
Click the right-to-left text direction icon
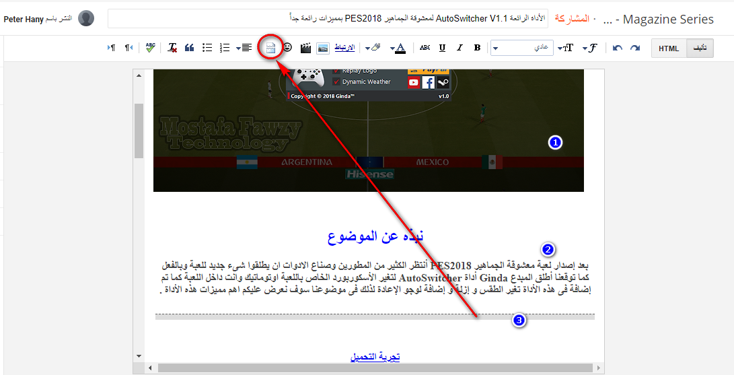[129, 48]
